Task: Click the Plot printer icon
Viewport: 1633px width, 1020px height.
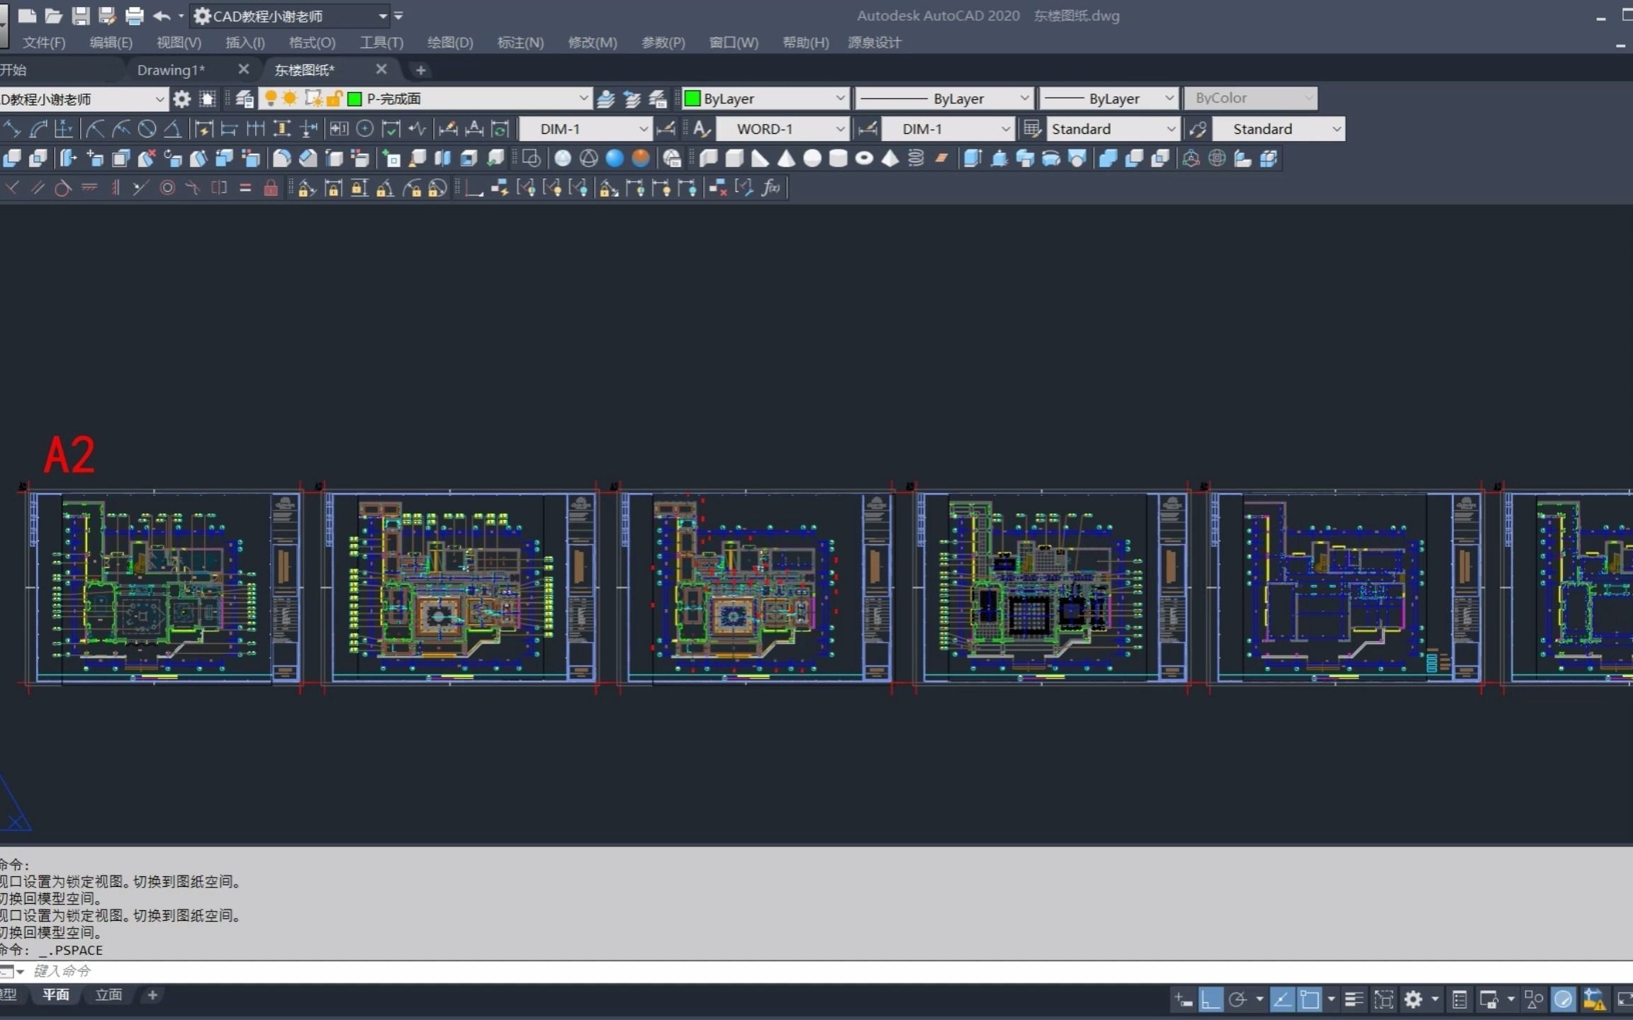Action: pyautogui.click(x=134, y=16)
